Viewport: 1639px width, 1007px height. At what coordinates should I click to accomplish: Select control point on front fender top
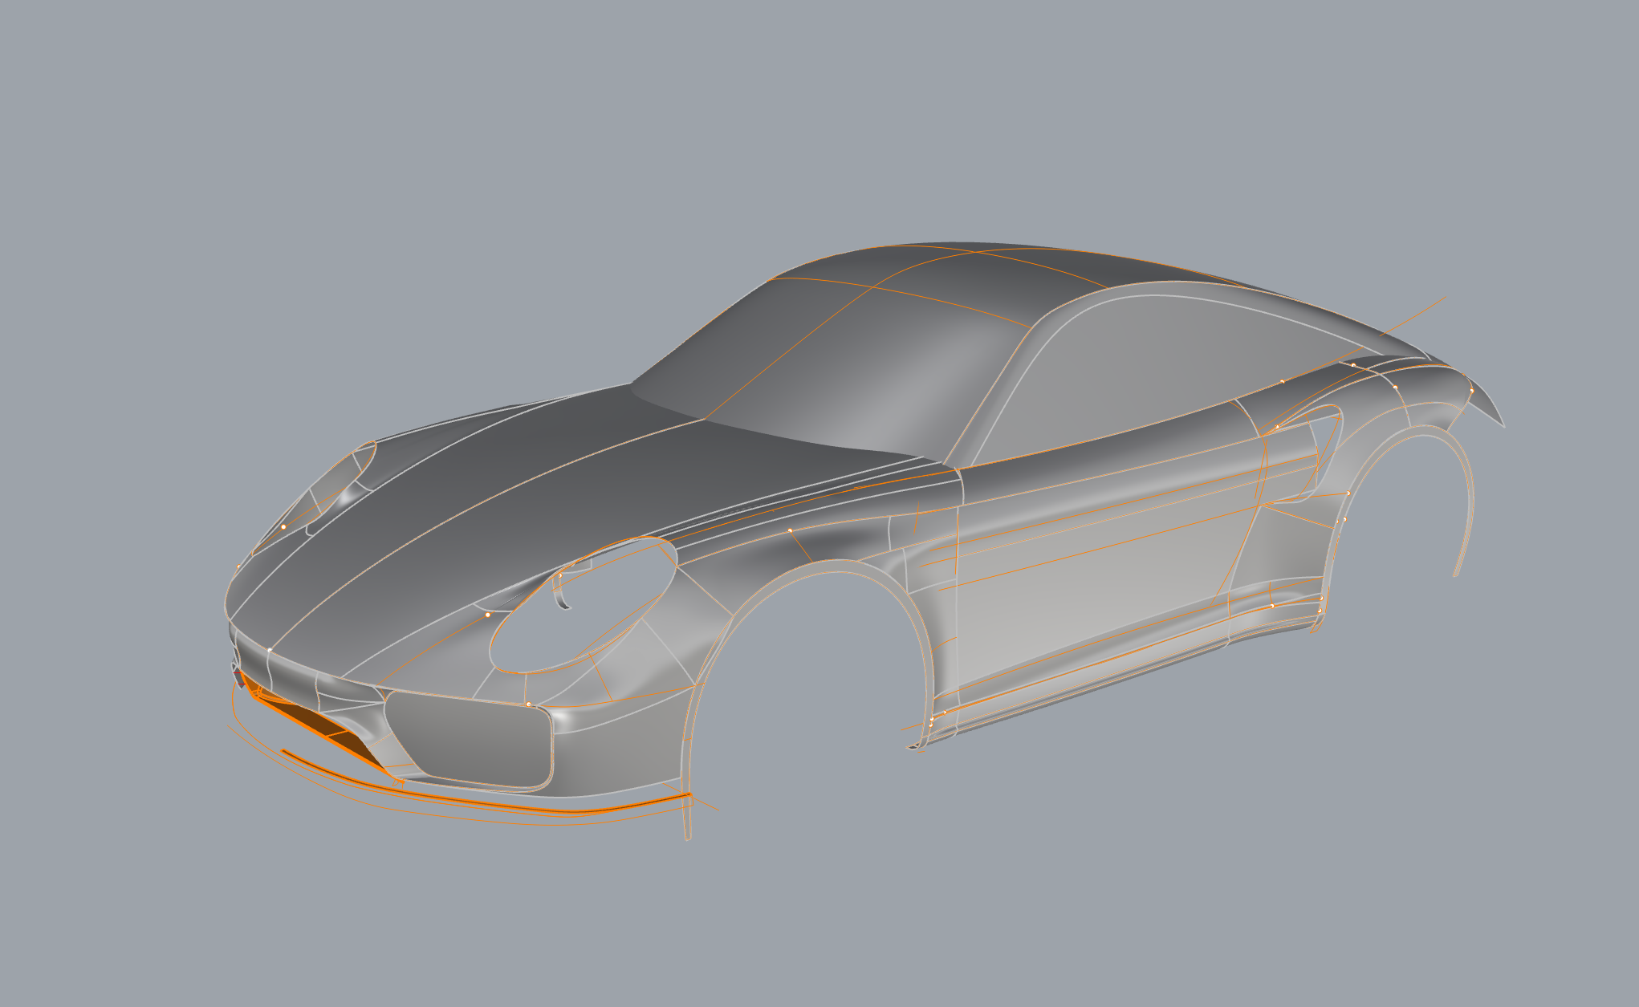[x=790, y=530]
